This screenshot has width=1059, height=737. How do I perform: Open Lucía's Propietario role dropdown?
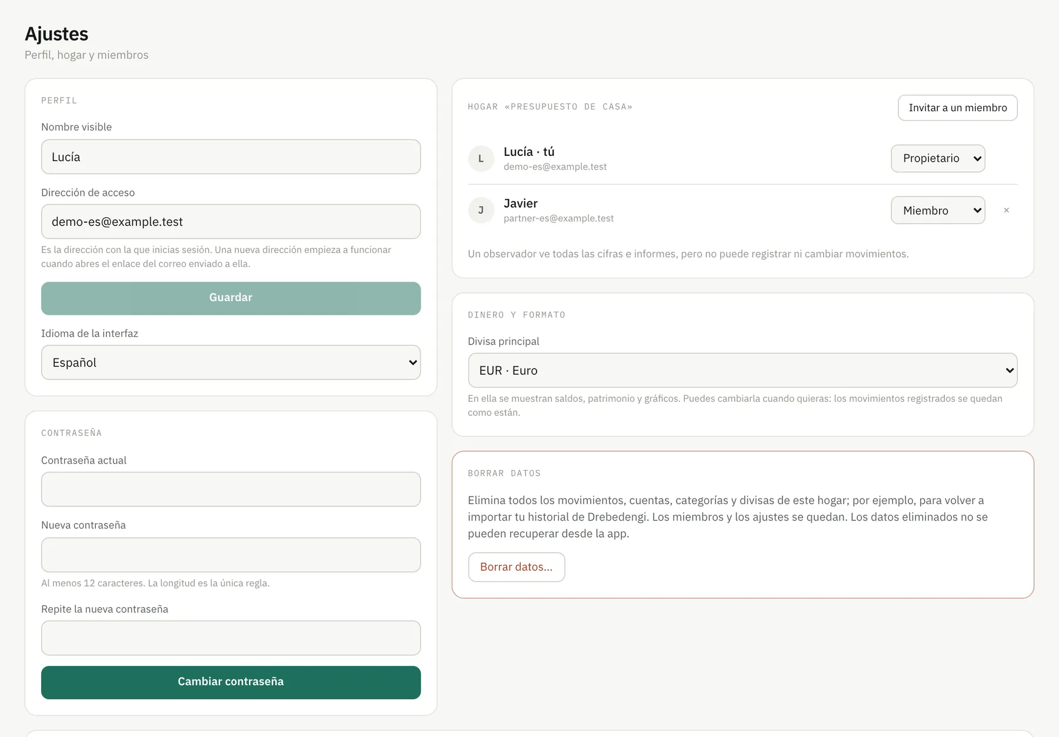[x=938, y=158]
